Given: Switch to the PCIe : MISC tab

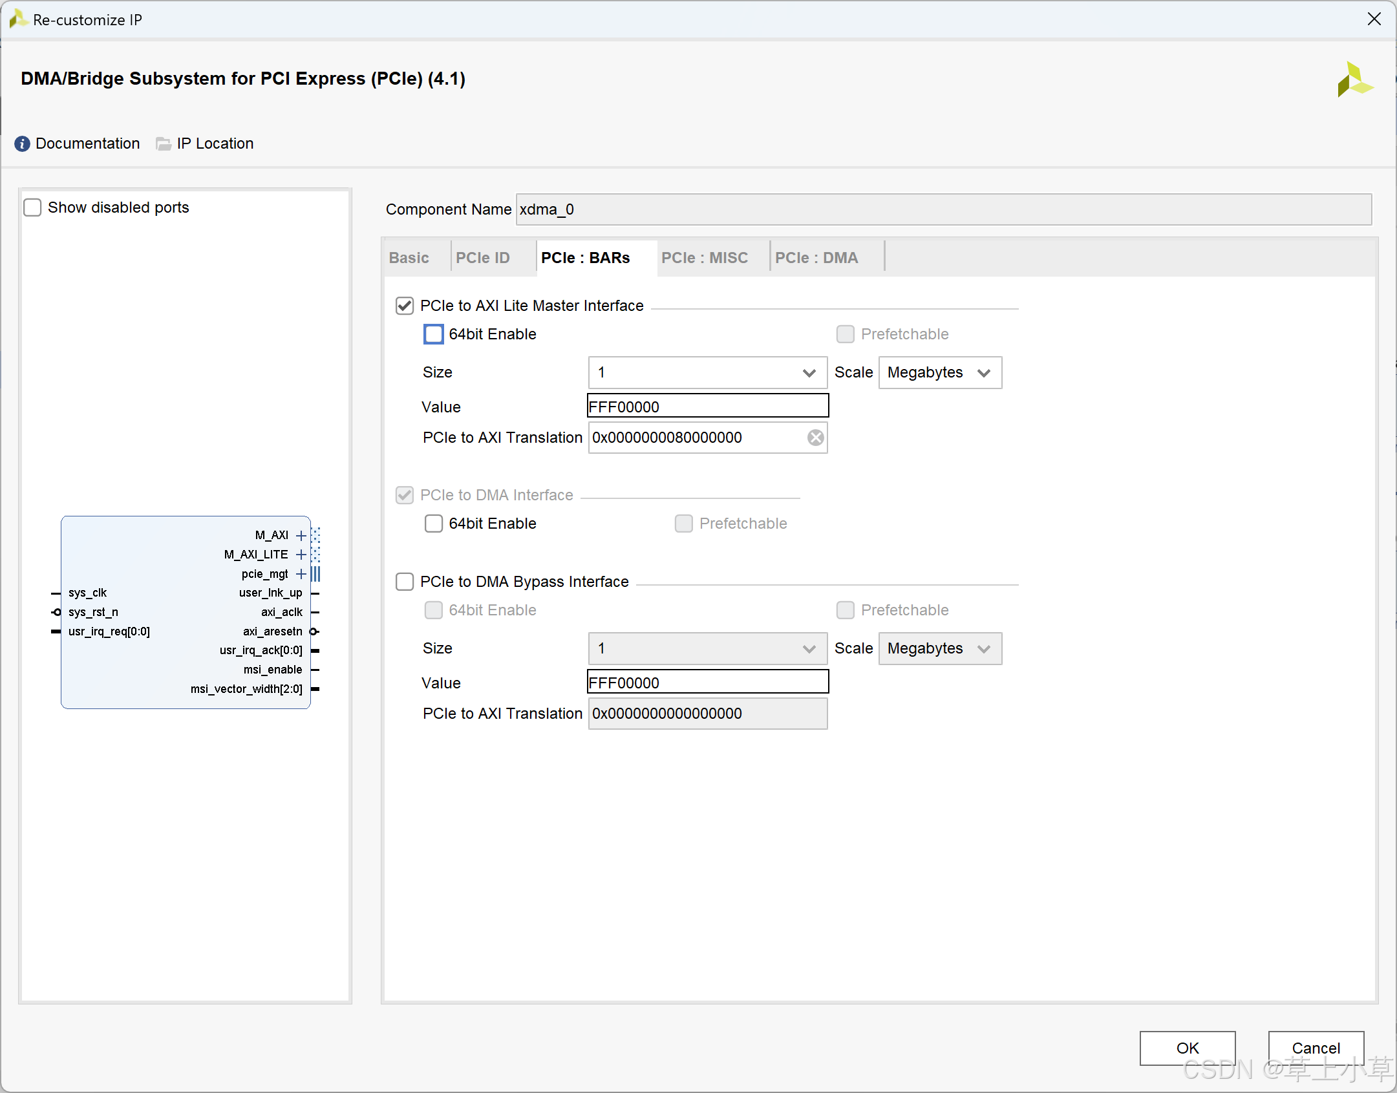Looking at the screenshot, I should 704,258.
